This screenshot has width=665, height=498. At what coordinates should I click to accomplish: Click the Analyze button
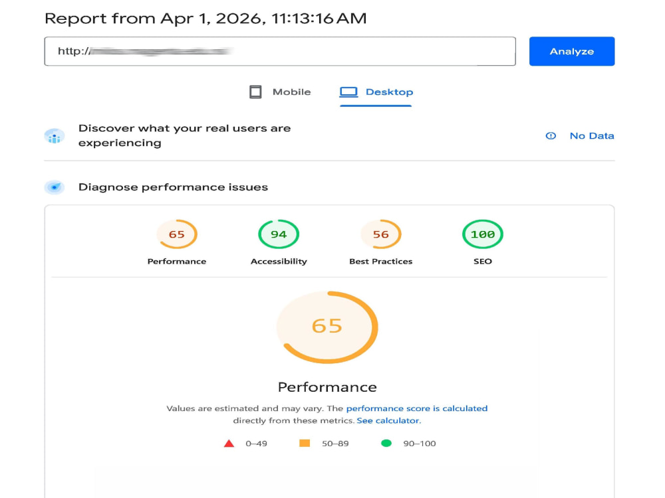pos(571,51)
